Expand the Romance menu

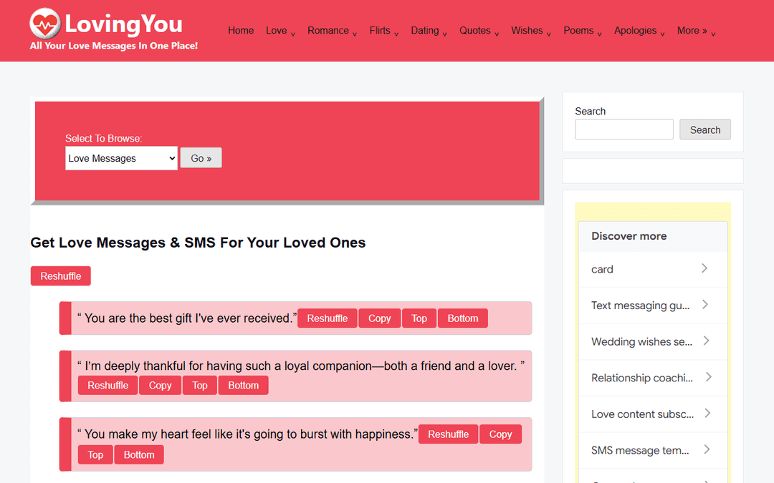[333, 31]
